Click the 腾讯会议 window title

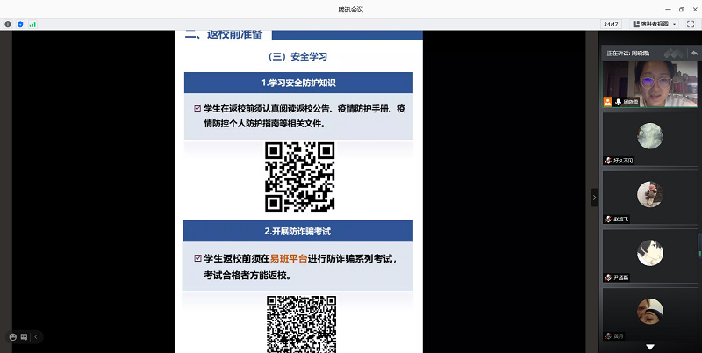[x=350, y=10]
